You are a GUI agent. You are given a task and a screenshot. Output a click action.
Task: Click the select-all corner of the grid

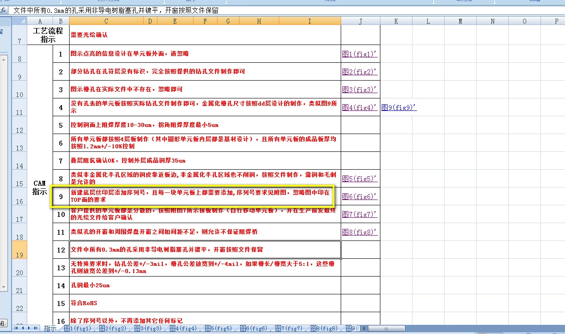20,21
